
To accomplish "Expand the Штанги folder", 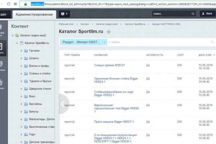I will click(21, 58).
